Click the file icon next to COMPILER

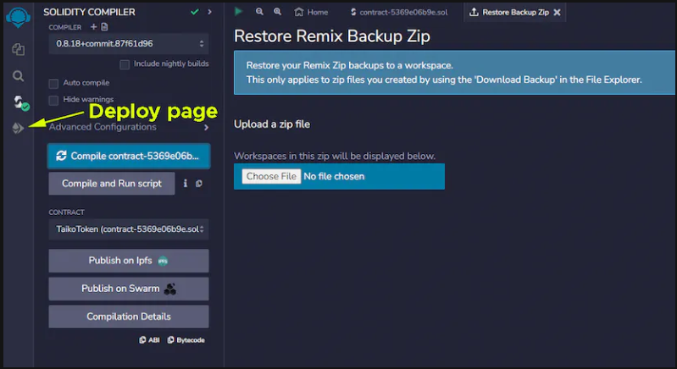click(x=104, y=27)
